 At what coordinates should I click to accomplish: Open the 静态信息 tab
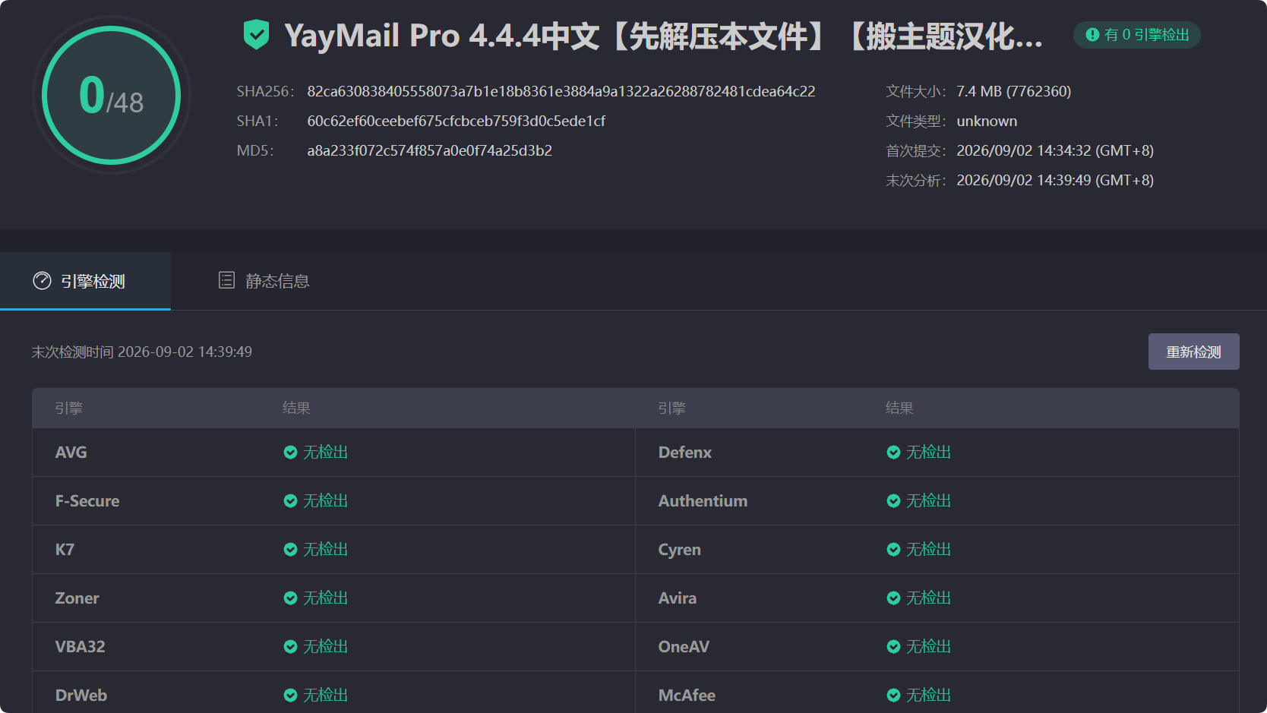coord(264,281)
